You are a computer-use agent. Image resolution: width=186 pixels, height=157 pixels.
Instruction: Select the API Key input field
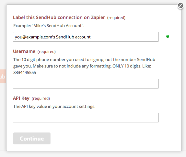pyautogui.click(x=86, y=118)
